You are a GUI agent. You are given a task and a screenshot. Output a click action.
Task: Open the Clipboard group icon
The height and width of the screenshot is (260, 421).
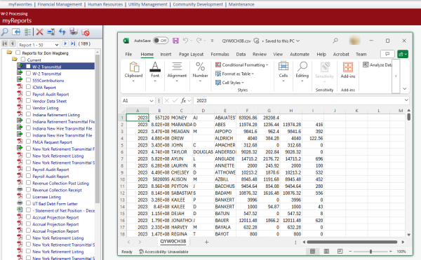[134, 67]
